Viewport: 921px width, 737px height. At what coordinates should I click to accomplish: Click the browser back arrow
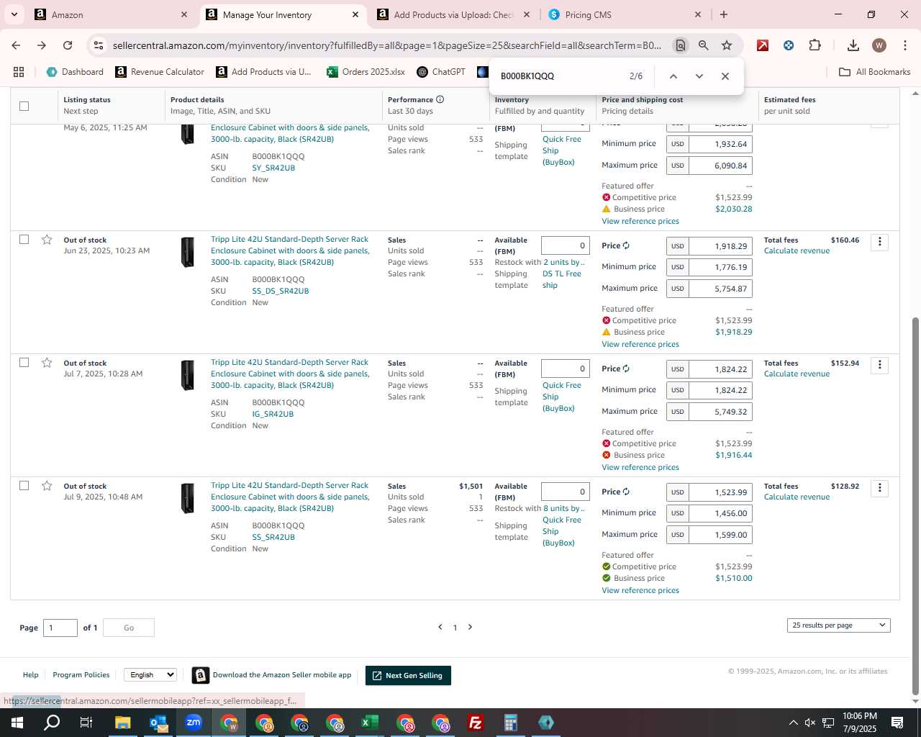[16, 45]
